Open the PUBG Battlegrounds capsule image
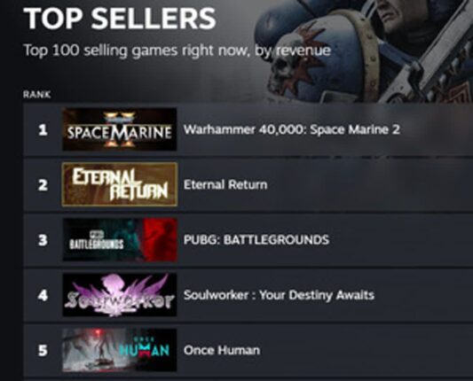The width and height of the screenshot is (473, 381). tap(120, 240)
